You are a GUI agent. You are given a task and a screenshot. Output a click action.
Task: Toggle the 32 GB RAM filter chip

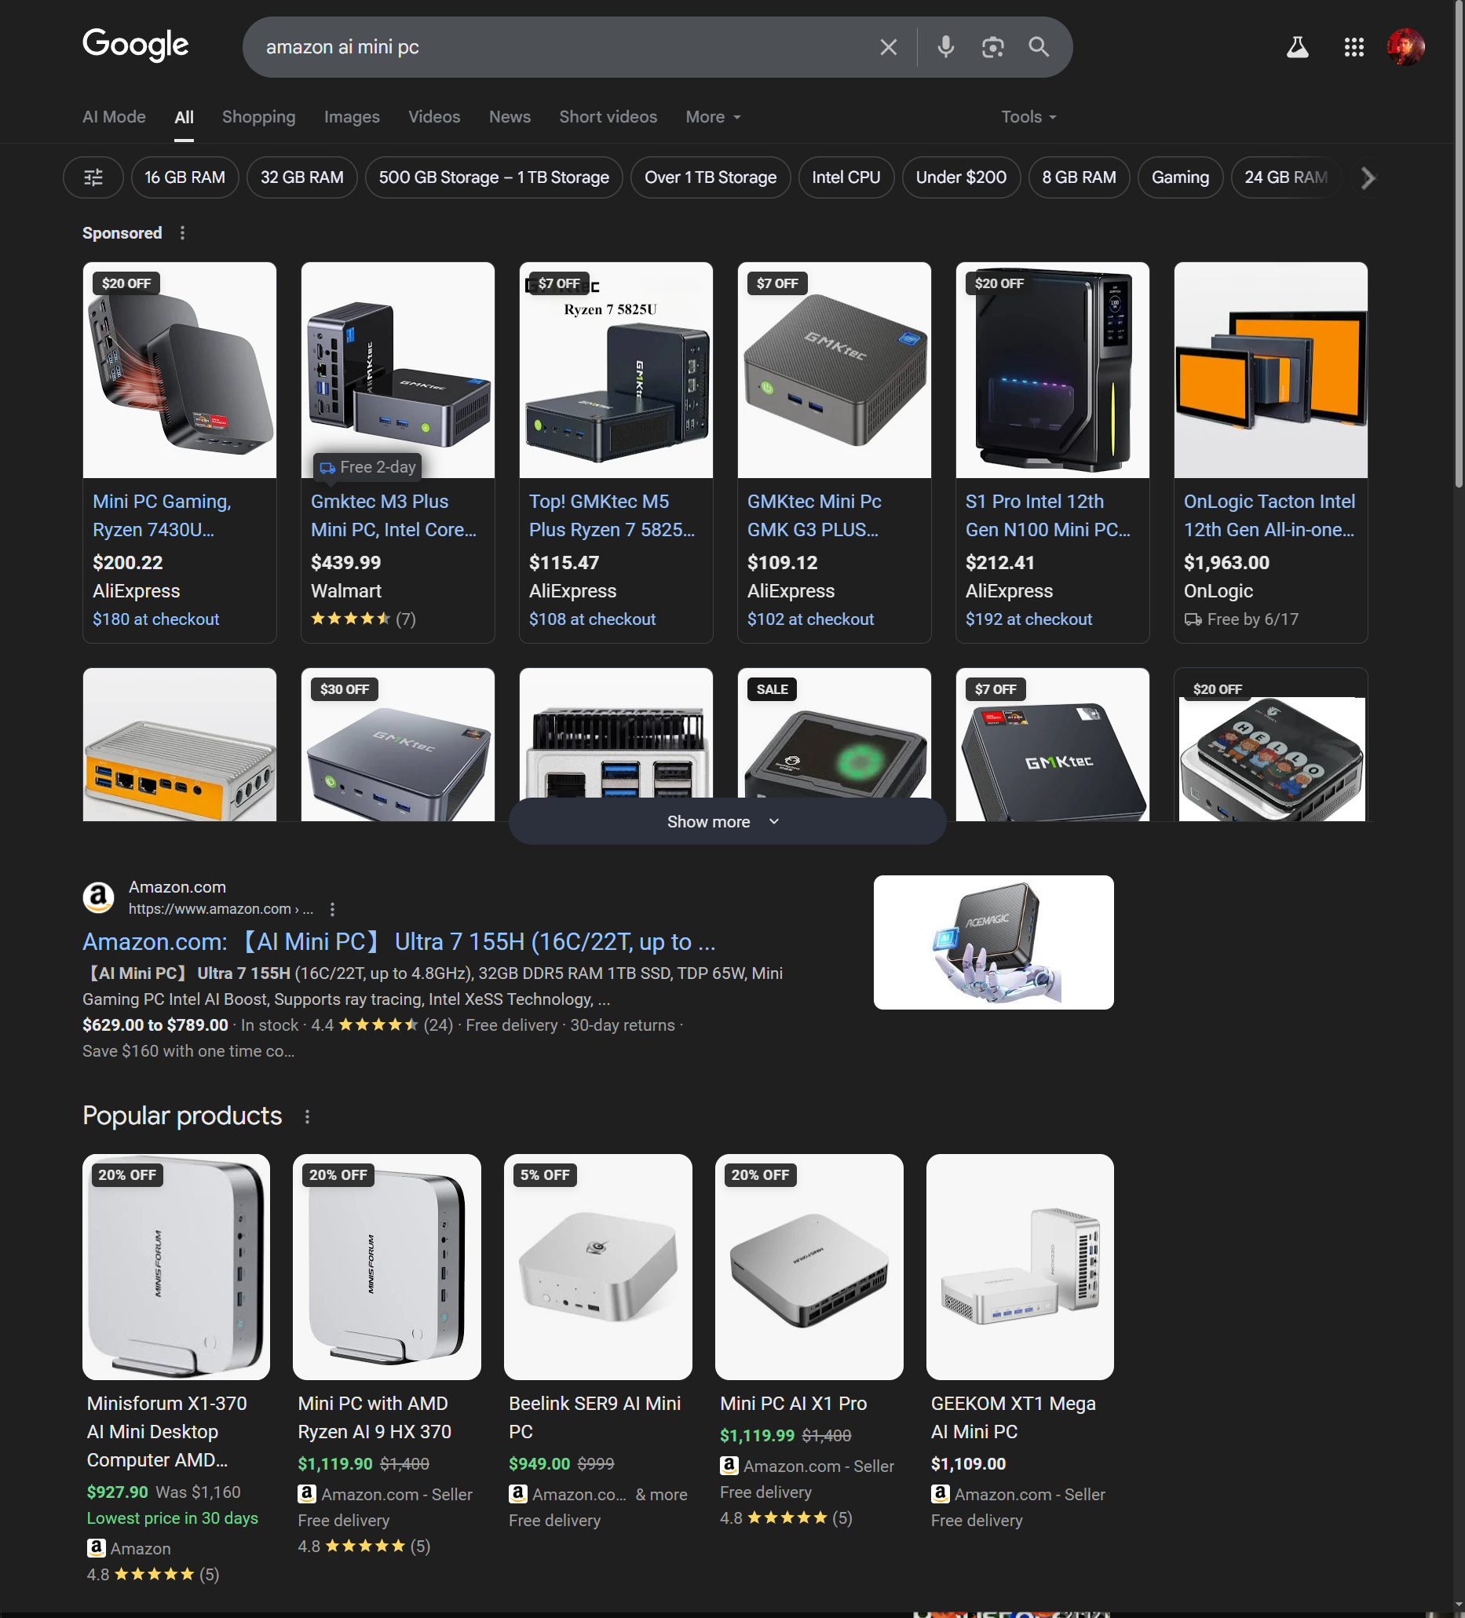pos(301,177)
